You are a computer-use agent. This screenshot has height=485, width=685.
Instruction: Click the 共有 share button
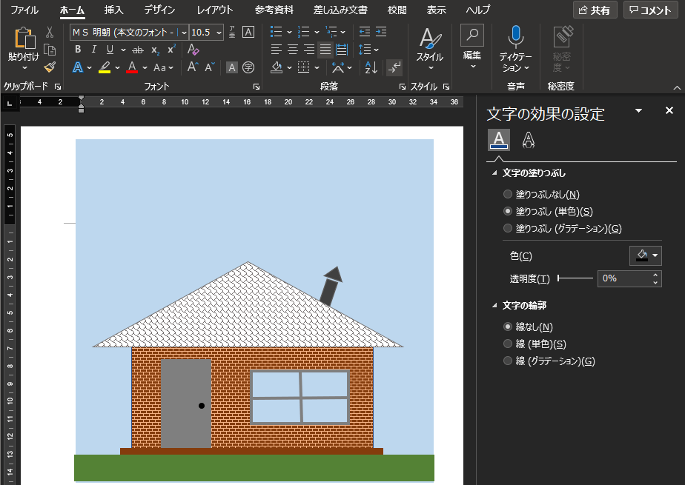coord(595,10)
